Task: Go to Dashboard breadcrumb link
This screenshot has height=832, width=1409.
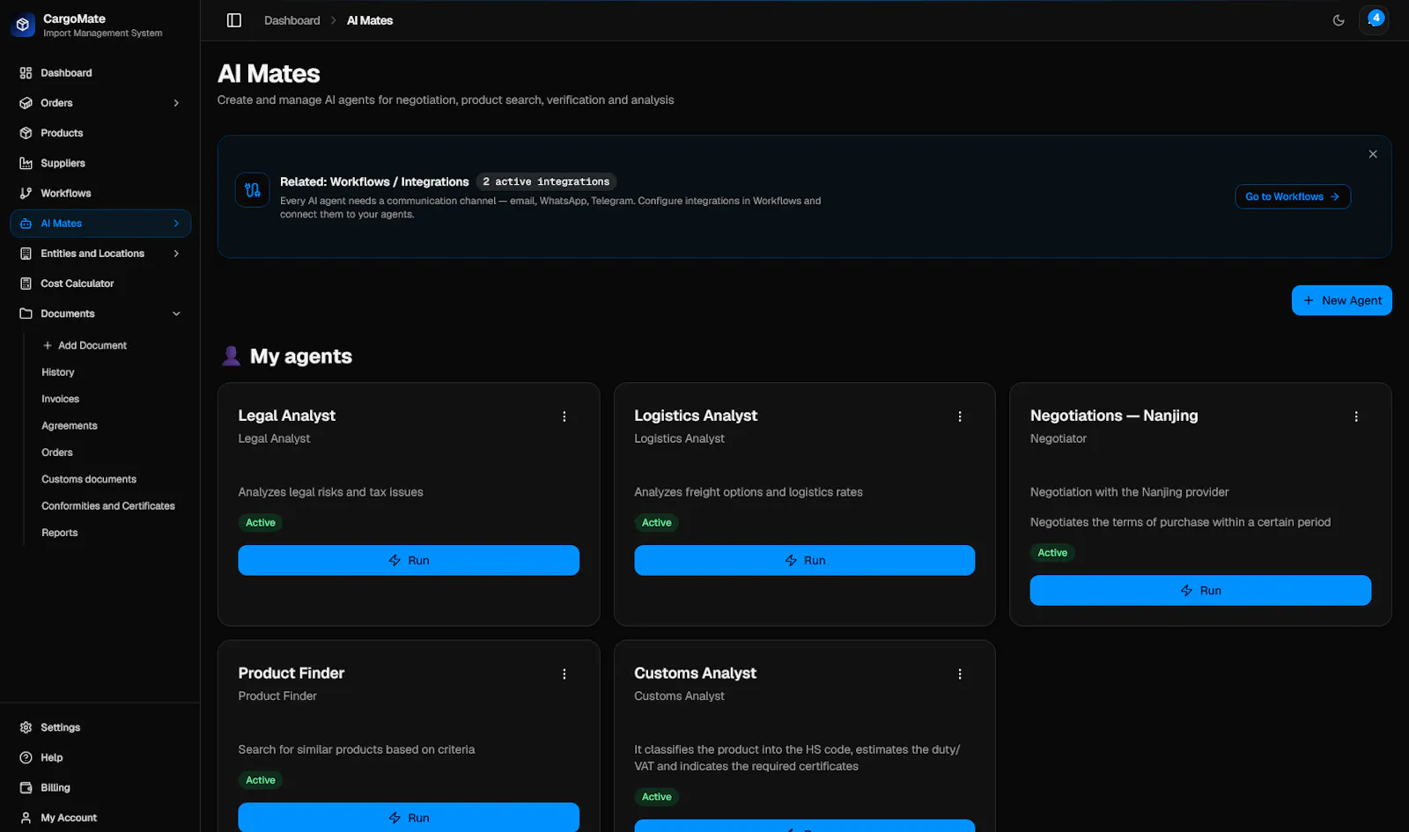Action: pyautogui.click(x=292, y=20)
